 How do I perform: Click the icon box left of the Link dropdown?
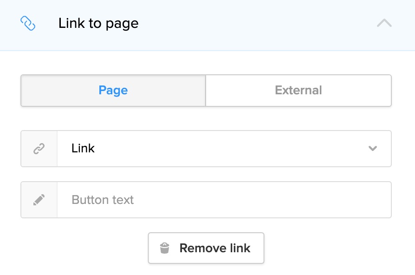39,149
